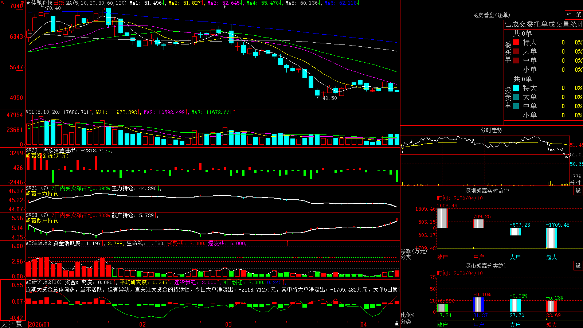The height and width of the screenshot is (328, 583).
Task: Click the MA2: 51.827 value
Action: click(x=185, y=3)
